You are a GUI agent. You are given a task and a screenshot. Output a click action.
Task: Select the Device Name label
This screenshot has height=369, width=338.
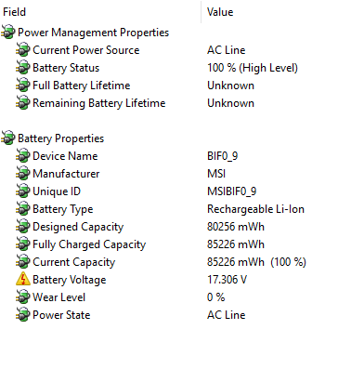point(65,156)
